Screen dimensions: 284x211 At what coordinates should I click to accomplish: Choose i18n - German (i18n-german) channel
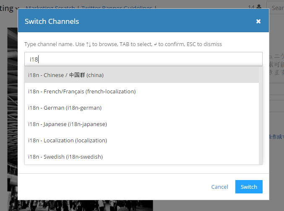point(142,108)
